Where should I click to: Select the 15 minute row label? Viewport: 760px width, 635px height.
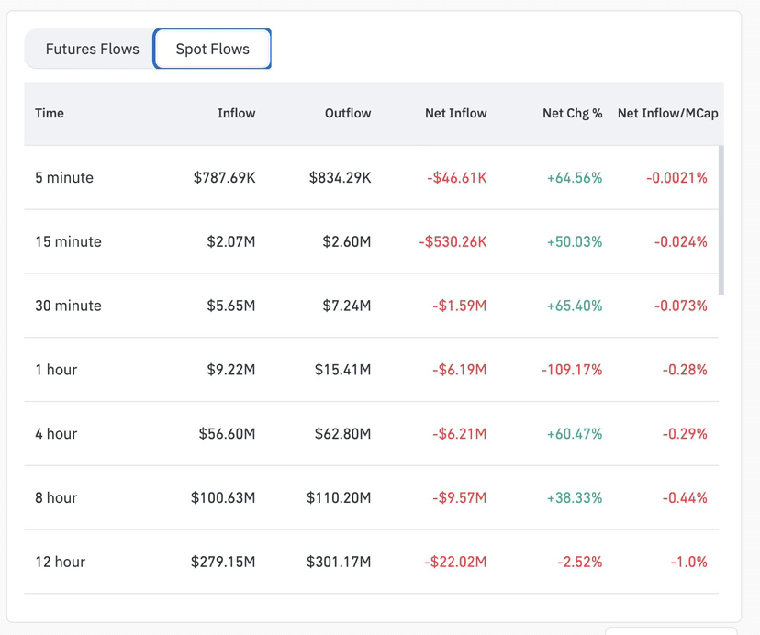[x=68, y=242]
